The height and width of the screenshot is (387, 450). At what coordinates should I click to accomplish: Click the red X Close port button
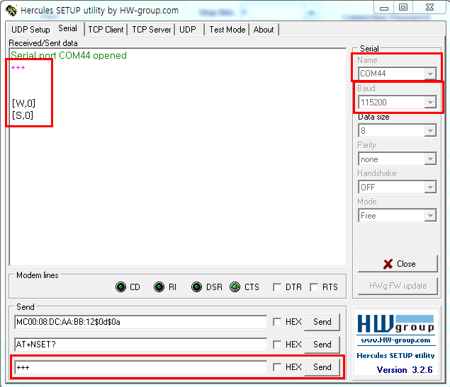coord(398,264)
